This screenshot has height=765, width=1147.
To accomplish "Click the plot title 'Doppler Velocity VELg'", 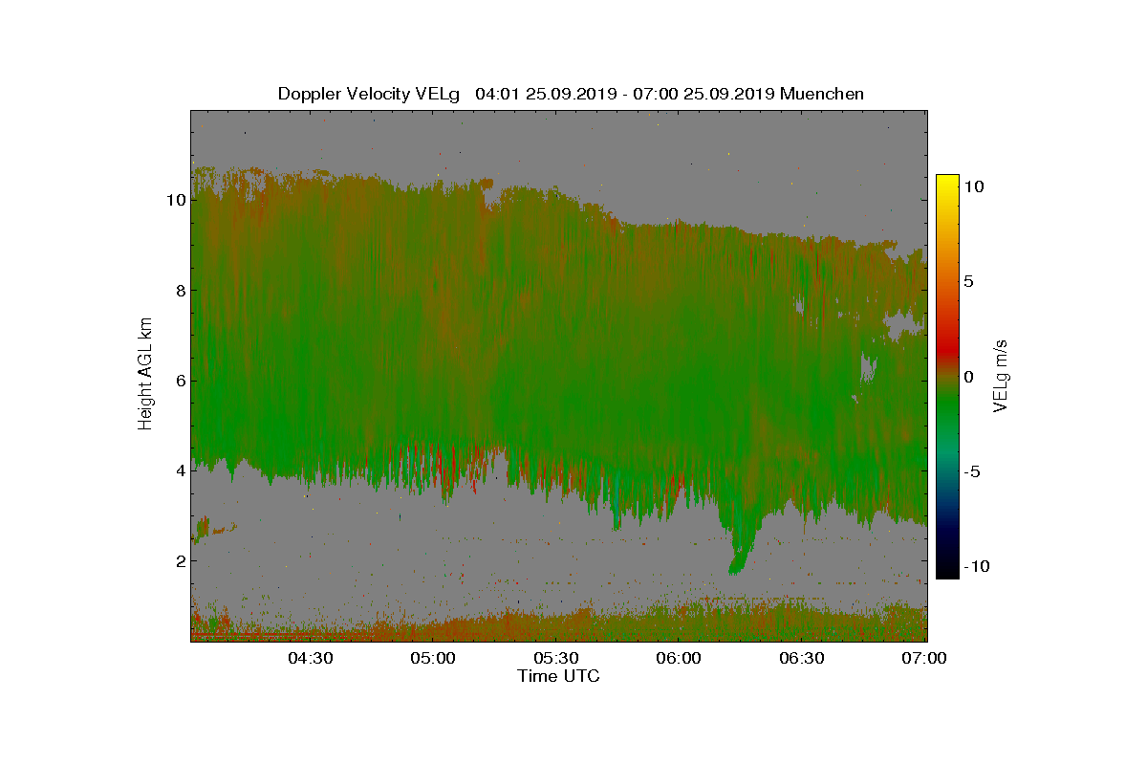I will 369,94.
